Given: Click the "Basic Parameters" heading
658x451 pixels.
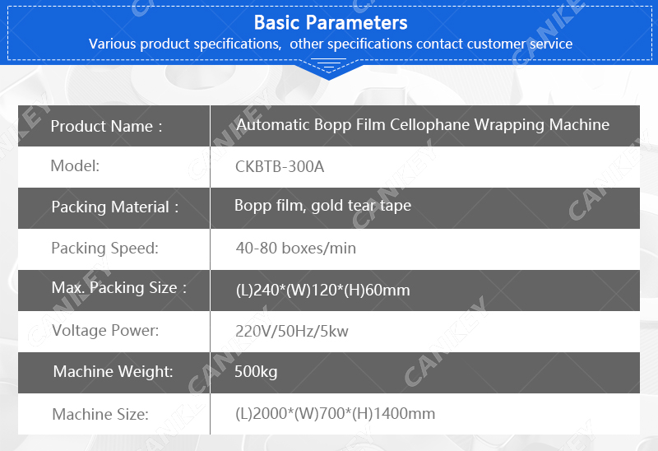Looking at the screenshot, I should point(330,22).
